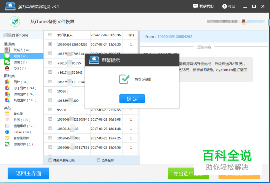The height and width of the screenshot is (183, 270).
Task: Select the green SMS (短信) icon
Action: (x=7, y=56)
